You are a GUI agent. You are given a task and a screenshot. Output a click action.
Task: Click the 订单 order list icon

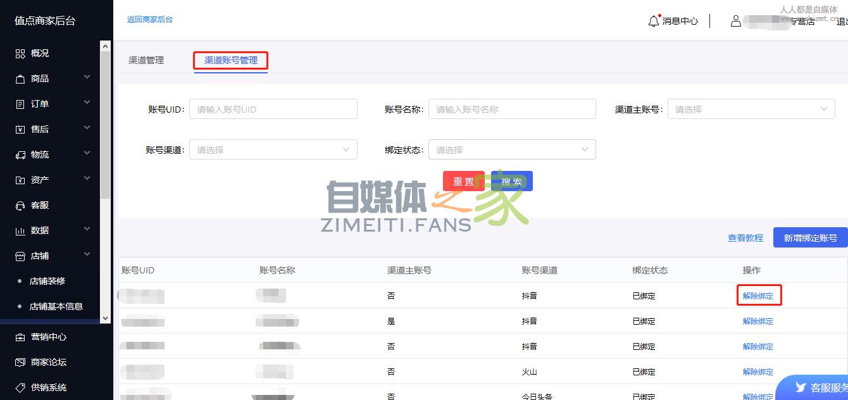[20, 104]
